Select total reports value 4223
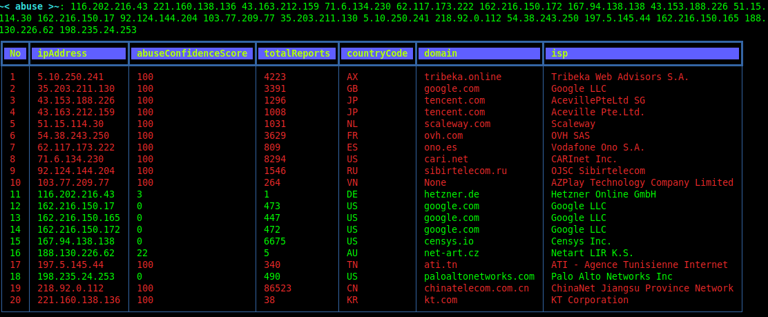Screen dimensions: 768x317 pos(275,77)
